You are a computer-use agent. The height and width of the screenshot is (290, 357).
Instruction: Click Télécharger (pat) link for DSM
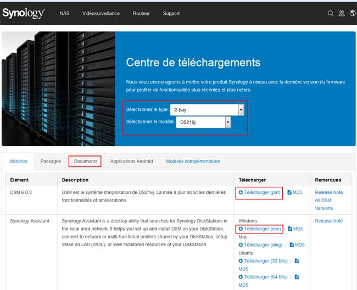click(x=260, y=193)
